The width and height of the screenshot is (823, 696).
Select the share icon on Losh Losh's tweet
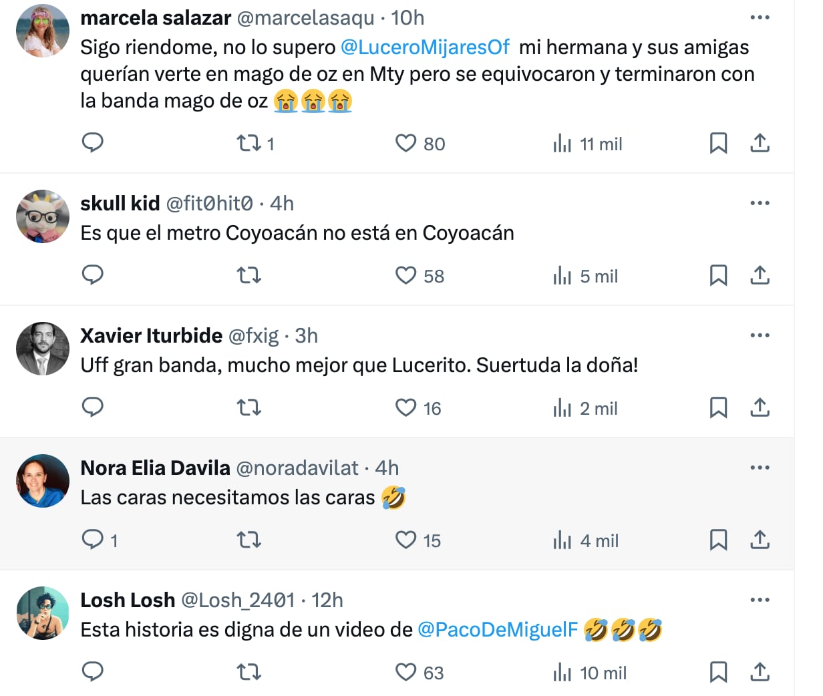760,672
